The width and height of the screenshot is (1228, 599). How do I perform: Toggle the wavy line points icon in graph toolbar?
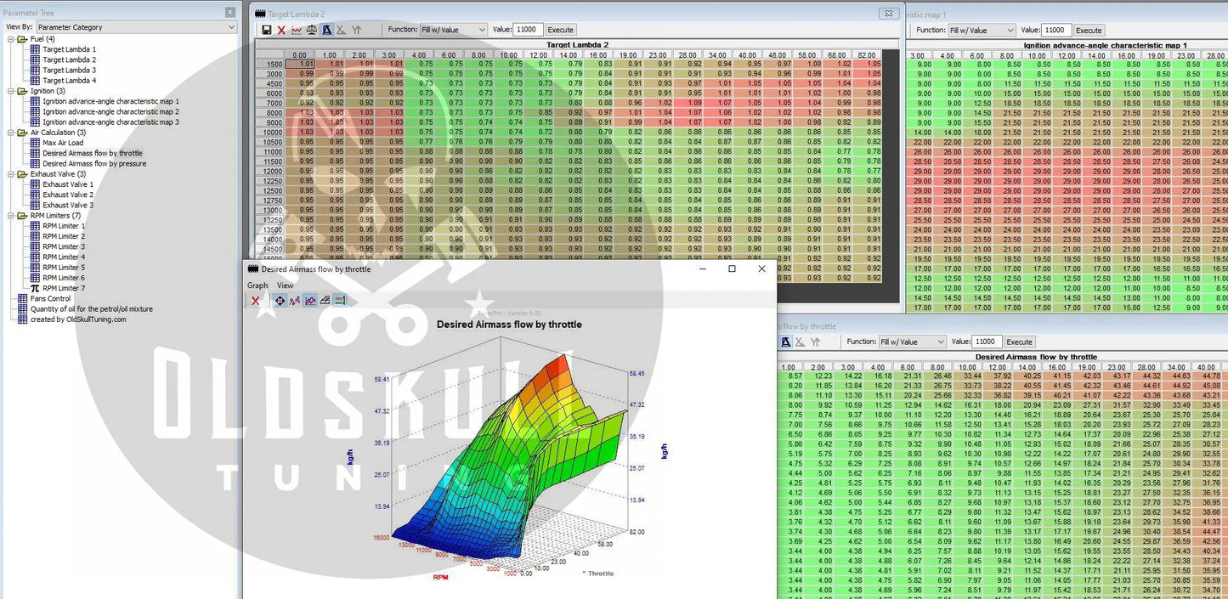click(295, 301)
